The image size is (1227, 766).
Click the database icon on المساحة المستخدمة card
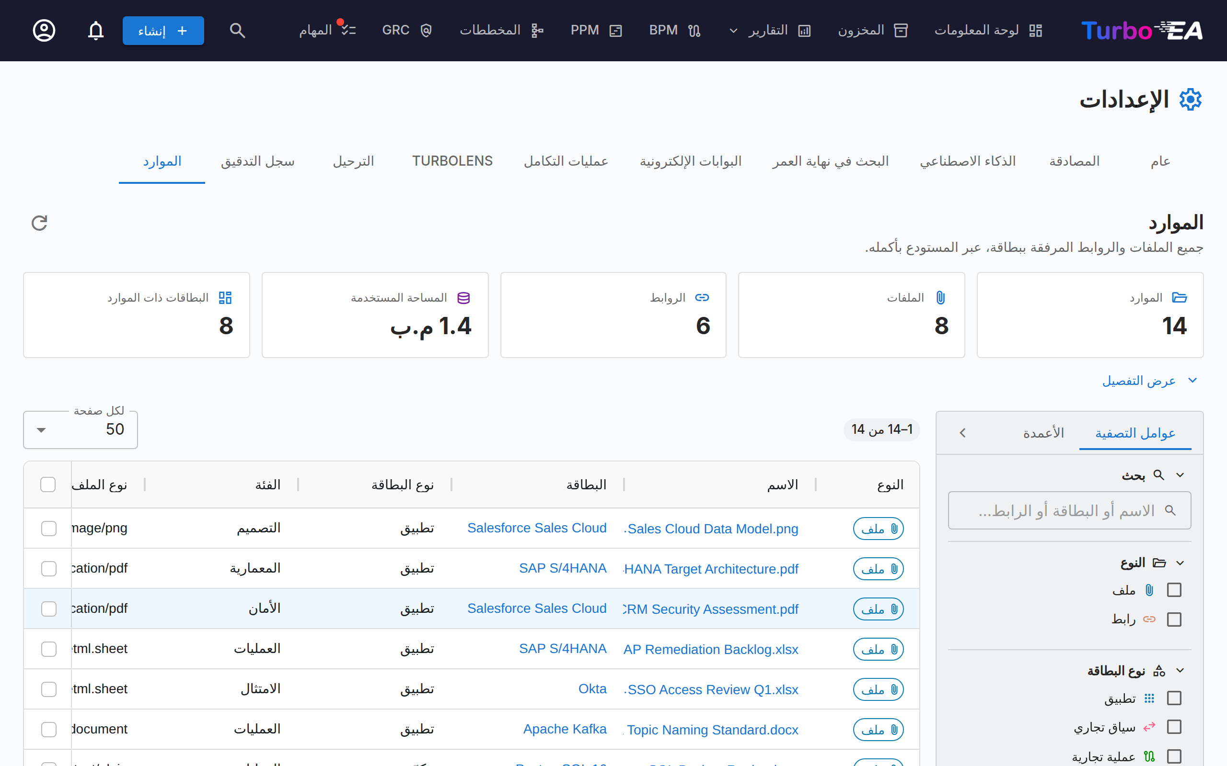point(463,298)
